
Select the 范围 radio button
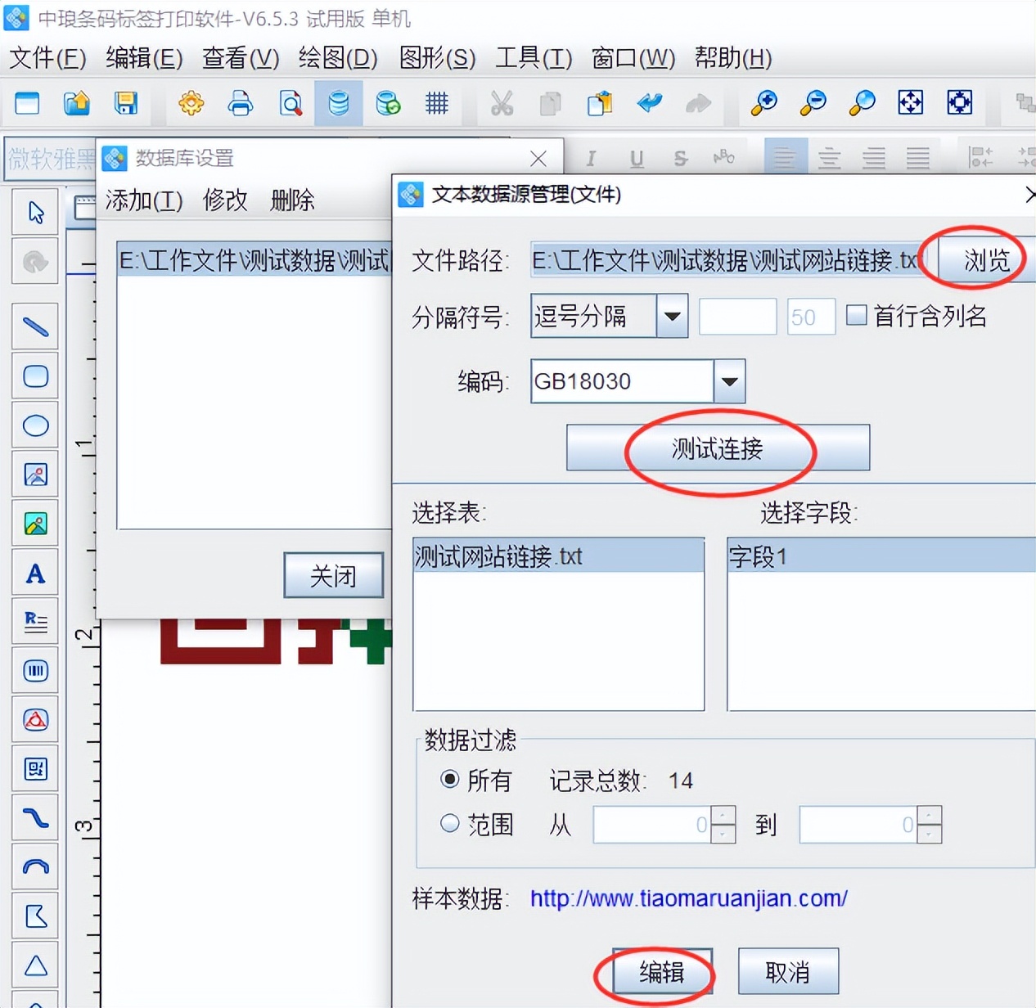450,824
